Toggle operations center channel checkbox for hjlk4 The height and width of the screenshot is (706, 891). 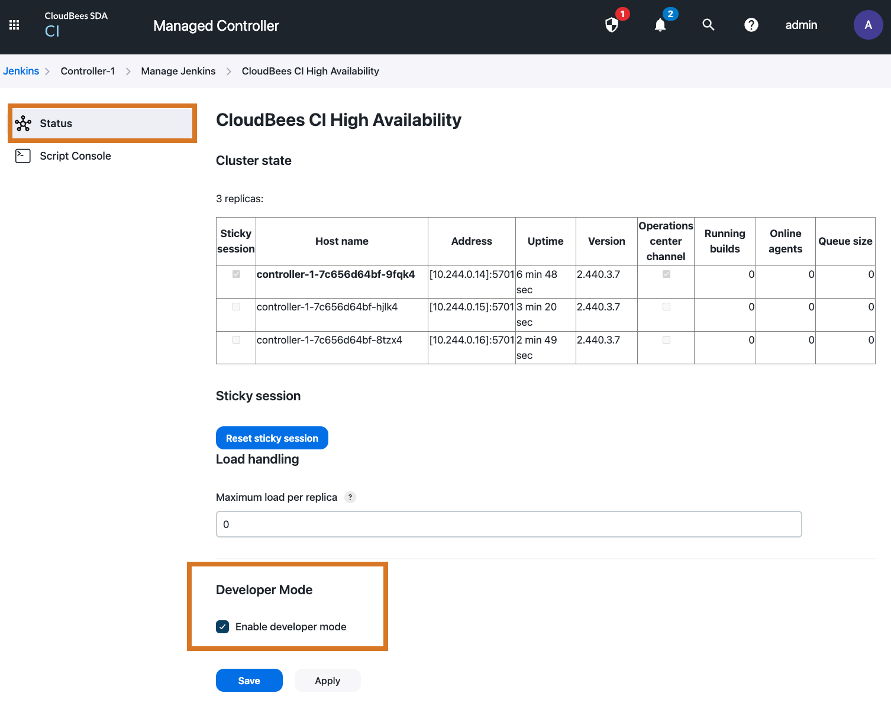666,307
